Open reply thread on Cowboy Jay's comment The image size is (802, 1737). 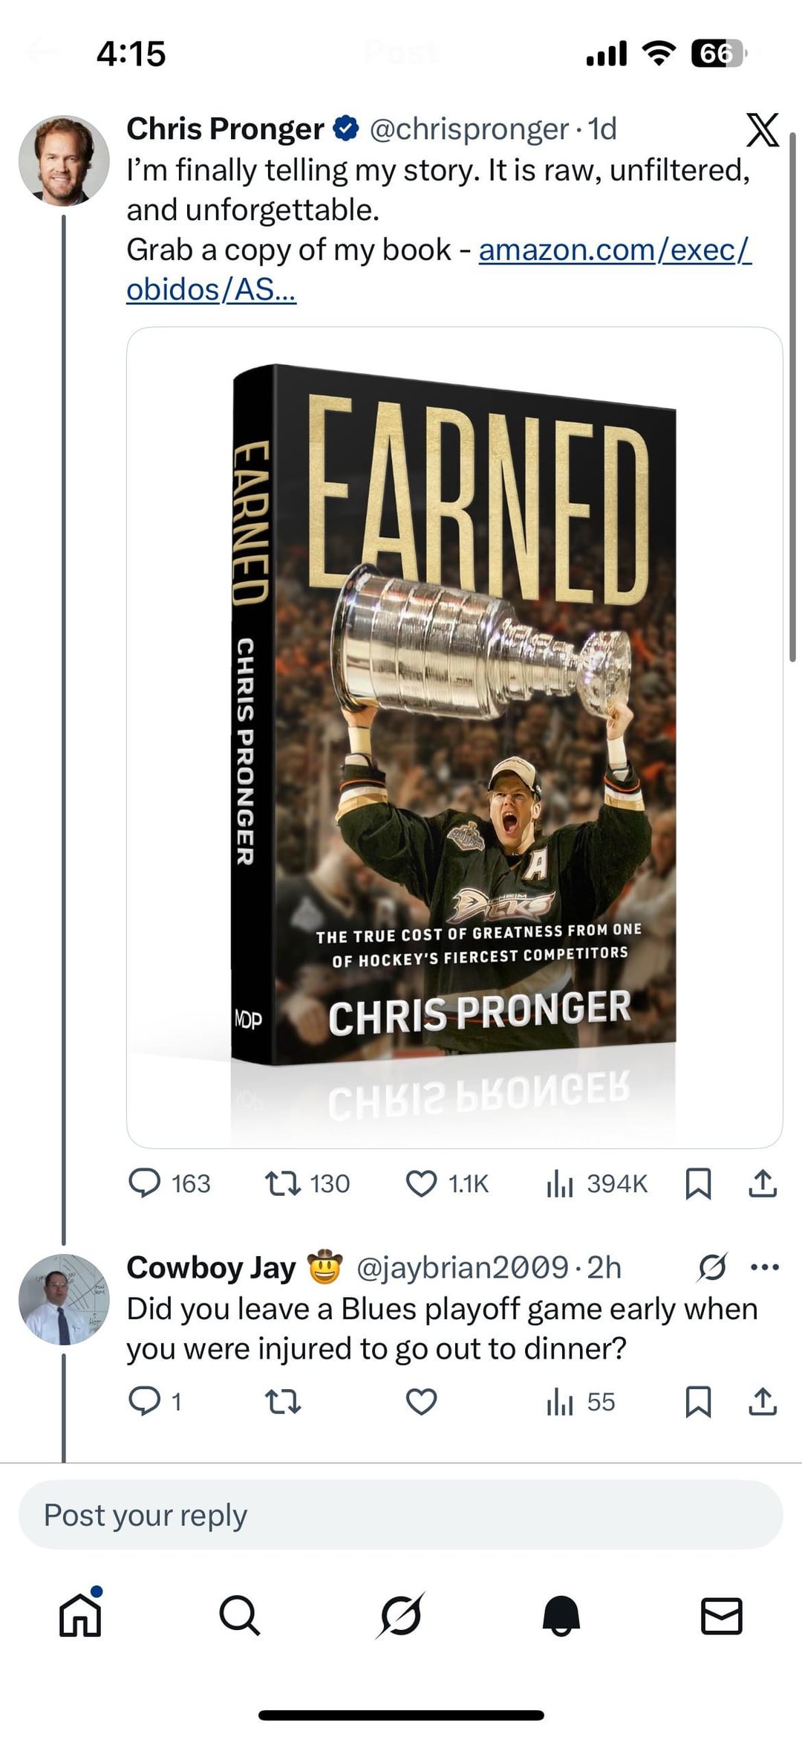coord(145,1402)
